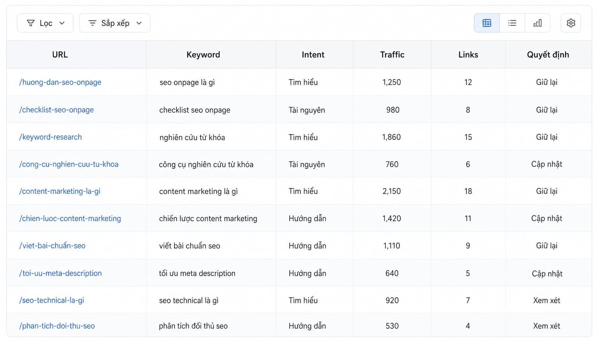Select keyword 'seo onpage là gì'
Viewport: 598px width, 341px height.
[187, 82]
